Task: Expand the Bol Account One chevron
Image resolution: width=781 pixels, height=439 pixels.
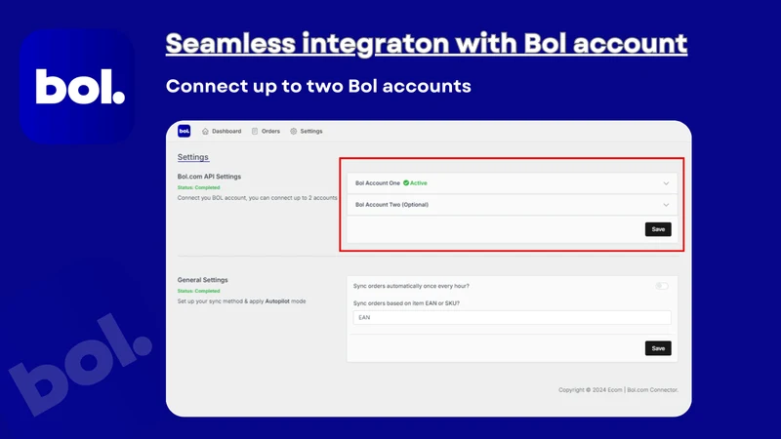Action: (x=666, y=183)
